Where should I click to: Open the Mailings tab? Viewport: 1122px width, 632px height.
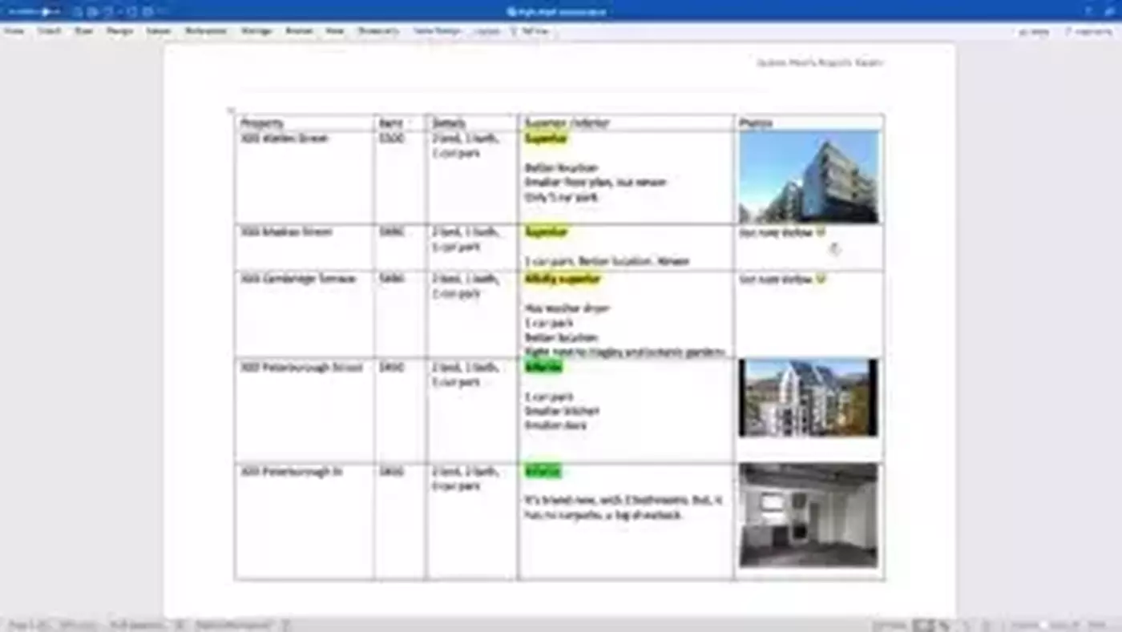coord(256,31)
